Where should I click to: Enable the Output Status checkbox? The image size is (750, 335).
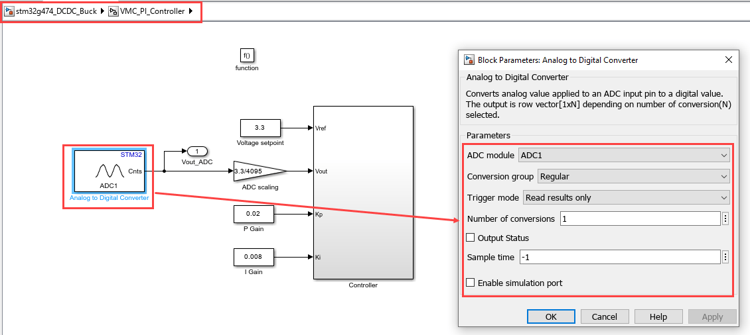471,238
